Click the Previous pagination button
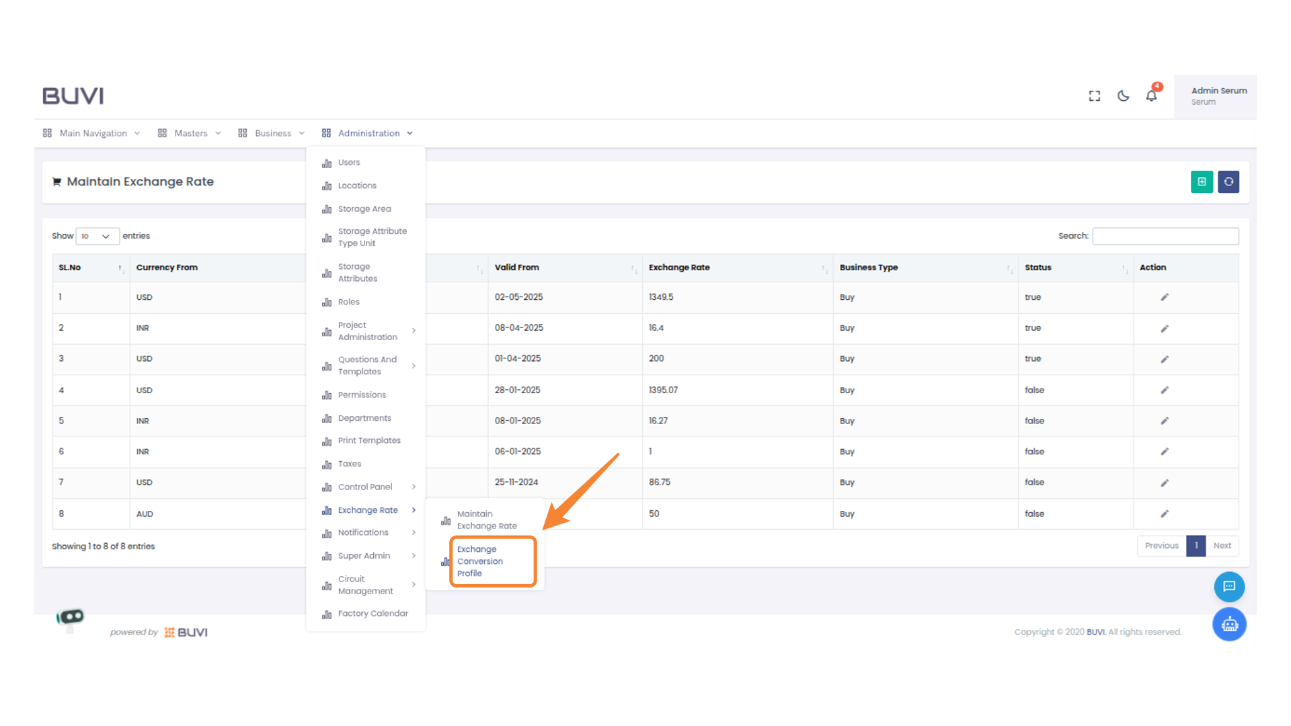 coord(1161,545)
